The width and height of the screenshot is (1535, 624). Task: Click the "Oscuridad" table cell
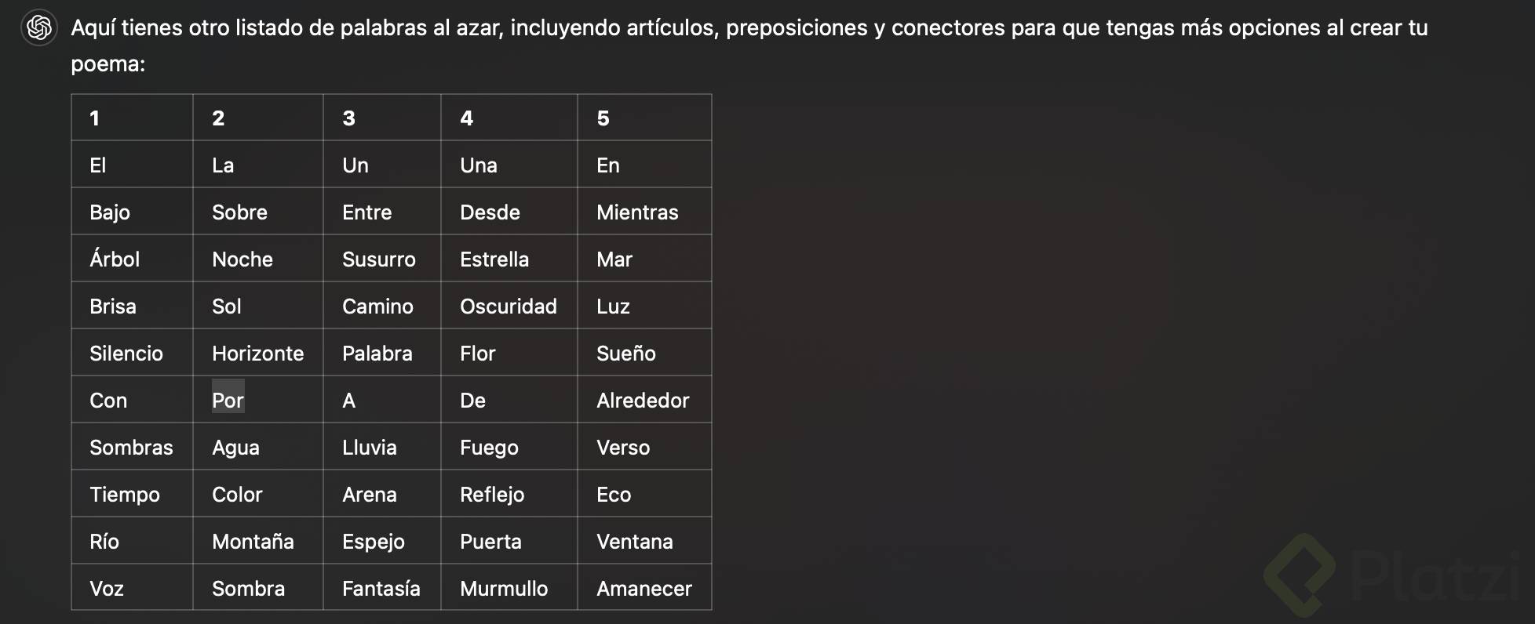[508, 307]
